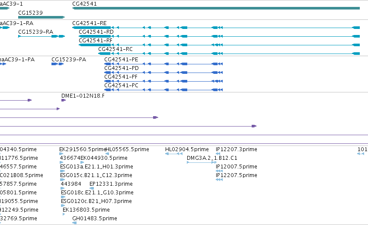Click the IP12007.5prime EST label

(x=237, y=167)
